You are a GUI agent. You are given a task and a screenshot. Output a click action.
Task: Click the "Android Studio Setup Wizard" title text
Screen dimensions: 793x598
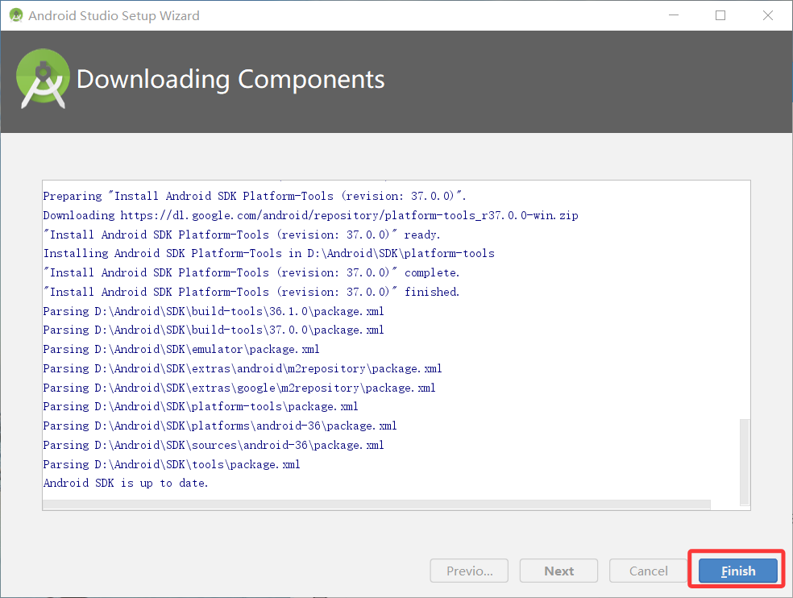click(114, 15)
